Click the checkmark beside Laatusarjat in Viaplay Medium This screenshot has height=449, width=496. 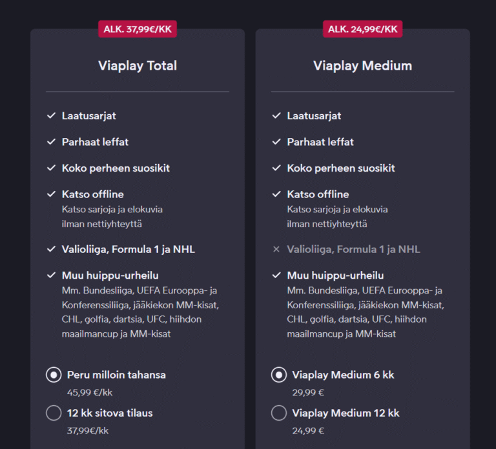coord(276,116)
